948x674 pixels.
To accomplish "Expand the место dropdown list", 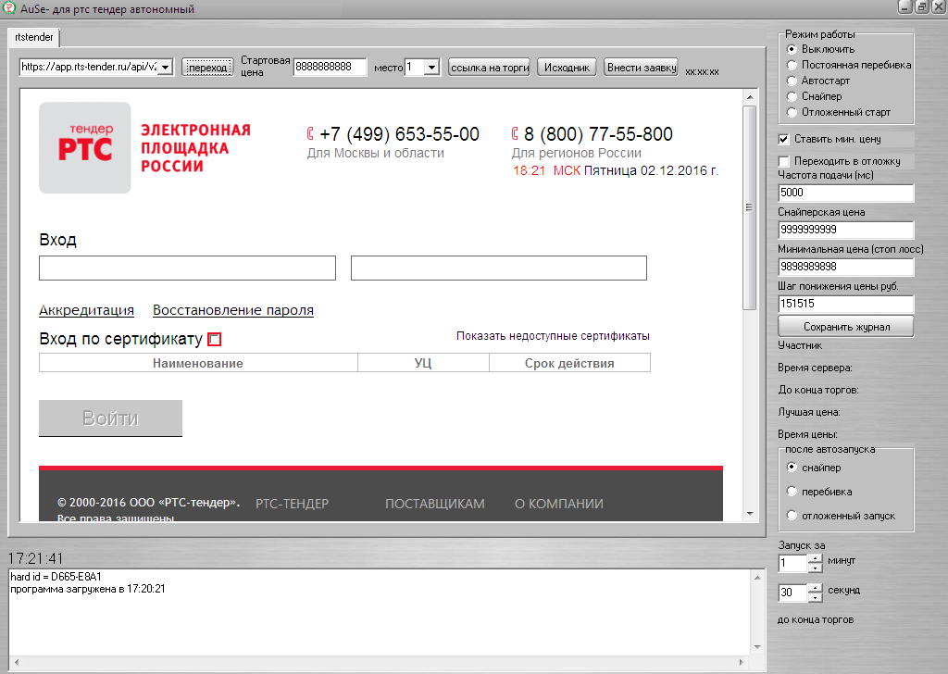I will click(x=431, y=68).
